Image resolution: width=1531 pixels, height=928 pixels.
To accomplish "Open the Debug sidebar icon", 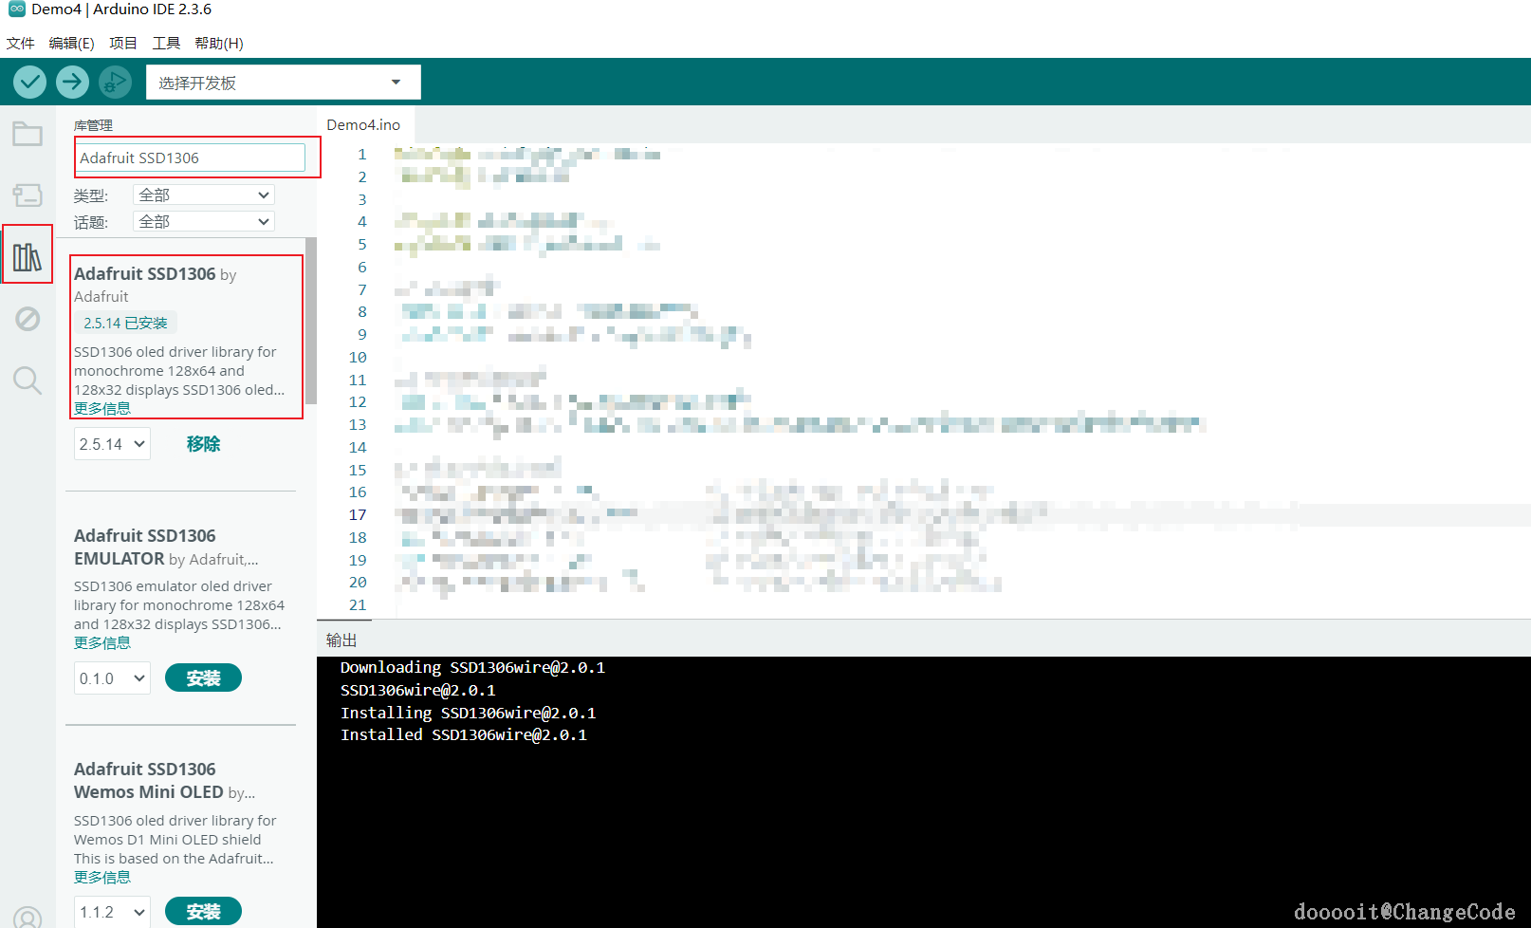I will click(x=28, y=319).
